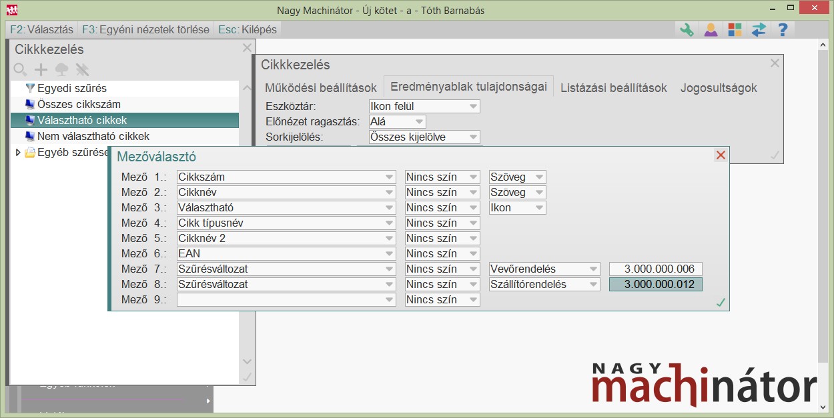
Task: Select Nem választható cikkek row
Action: pyautogui.click(x=125, y=136)
